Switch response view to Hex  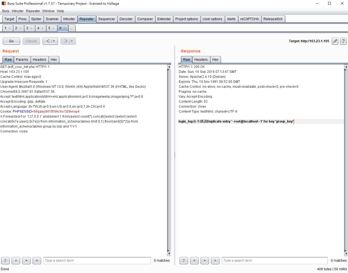point(215,60)
